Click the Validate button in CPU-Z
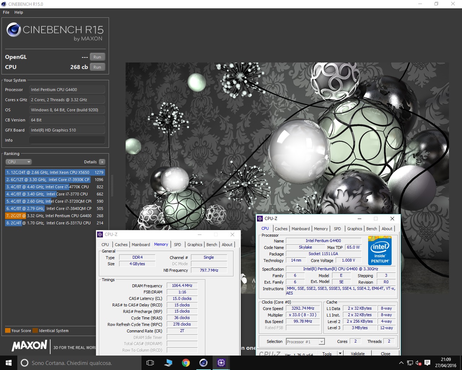This screenshot has height=370, width=462. (358, 353)
